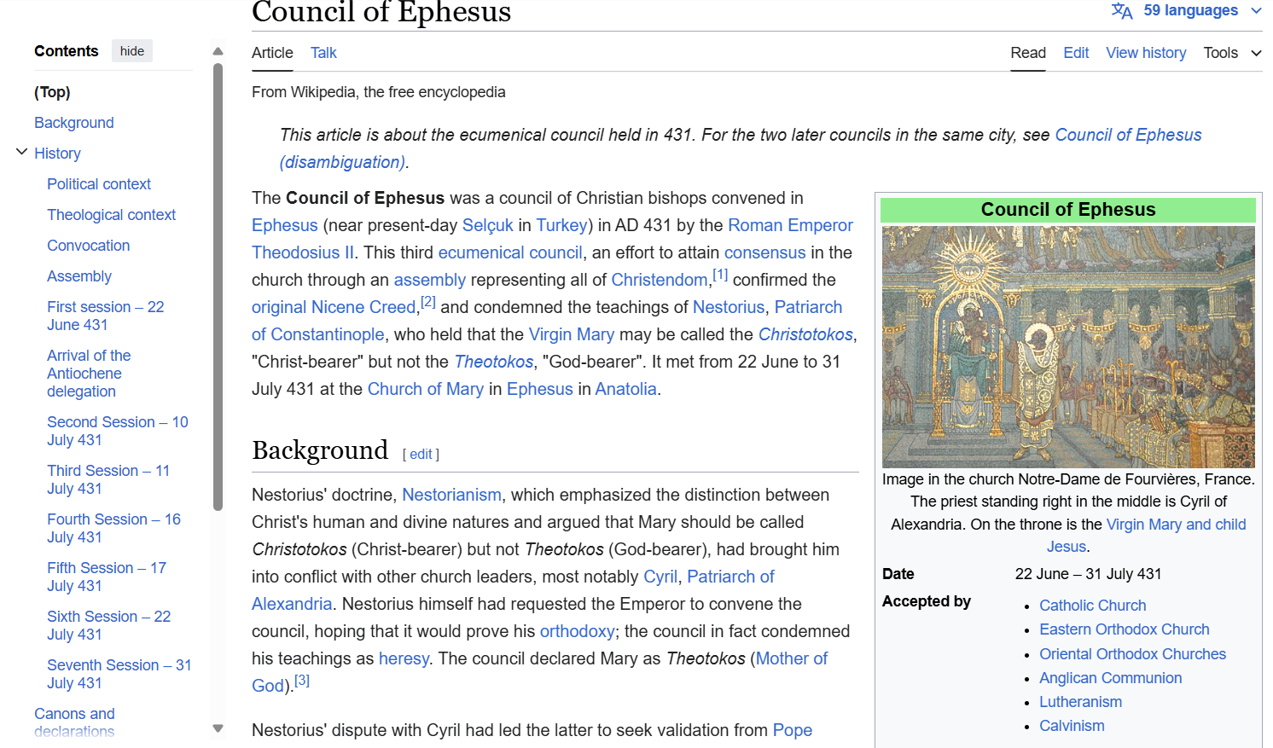Image resolution: width=1273 pixels, height=748 pixels.
Task: Click Anglican Communion link
Action: pyautogui.click(x=1111, y=678)
